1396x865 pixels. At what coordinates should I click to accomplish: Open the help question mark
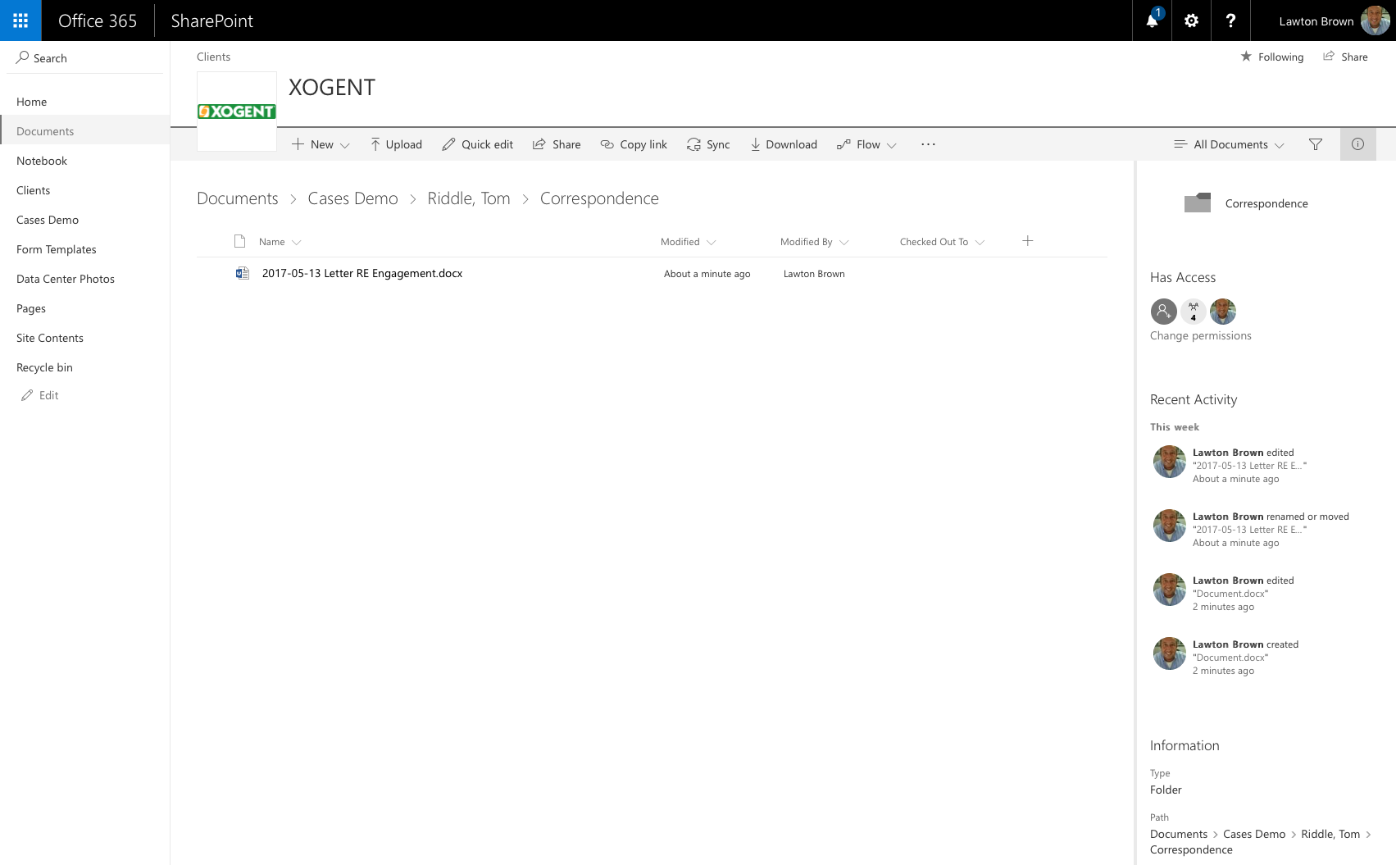pyautogui.click(x=1230, y=20)
